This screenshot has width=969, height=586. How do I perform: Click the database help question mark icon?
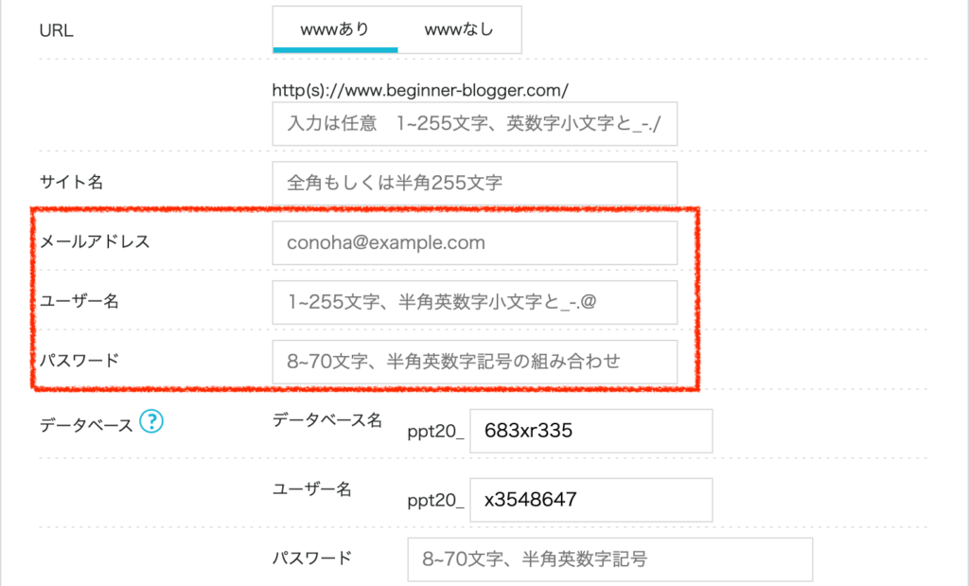[x=151, y=422]
